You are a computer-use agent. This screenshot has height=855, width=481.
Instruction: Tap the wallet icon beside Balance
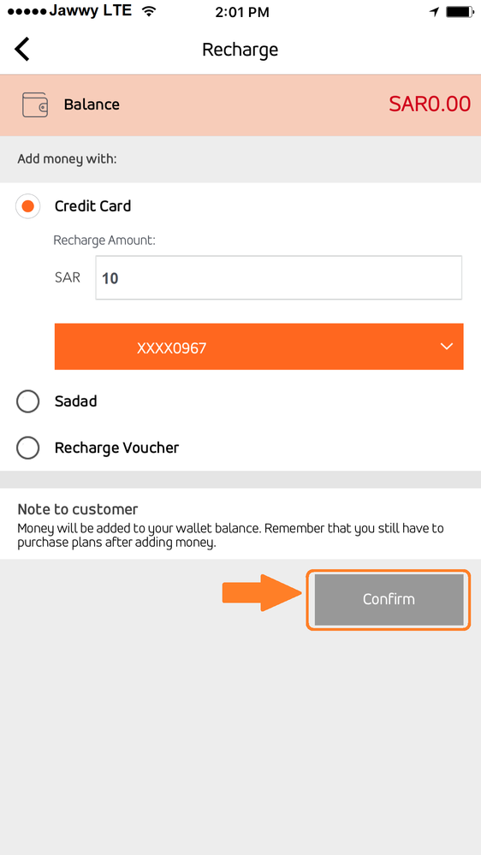tap(35, 104)
